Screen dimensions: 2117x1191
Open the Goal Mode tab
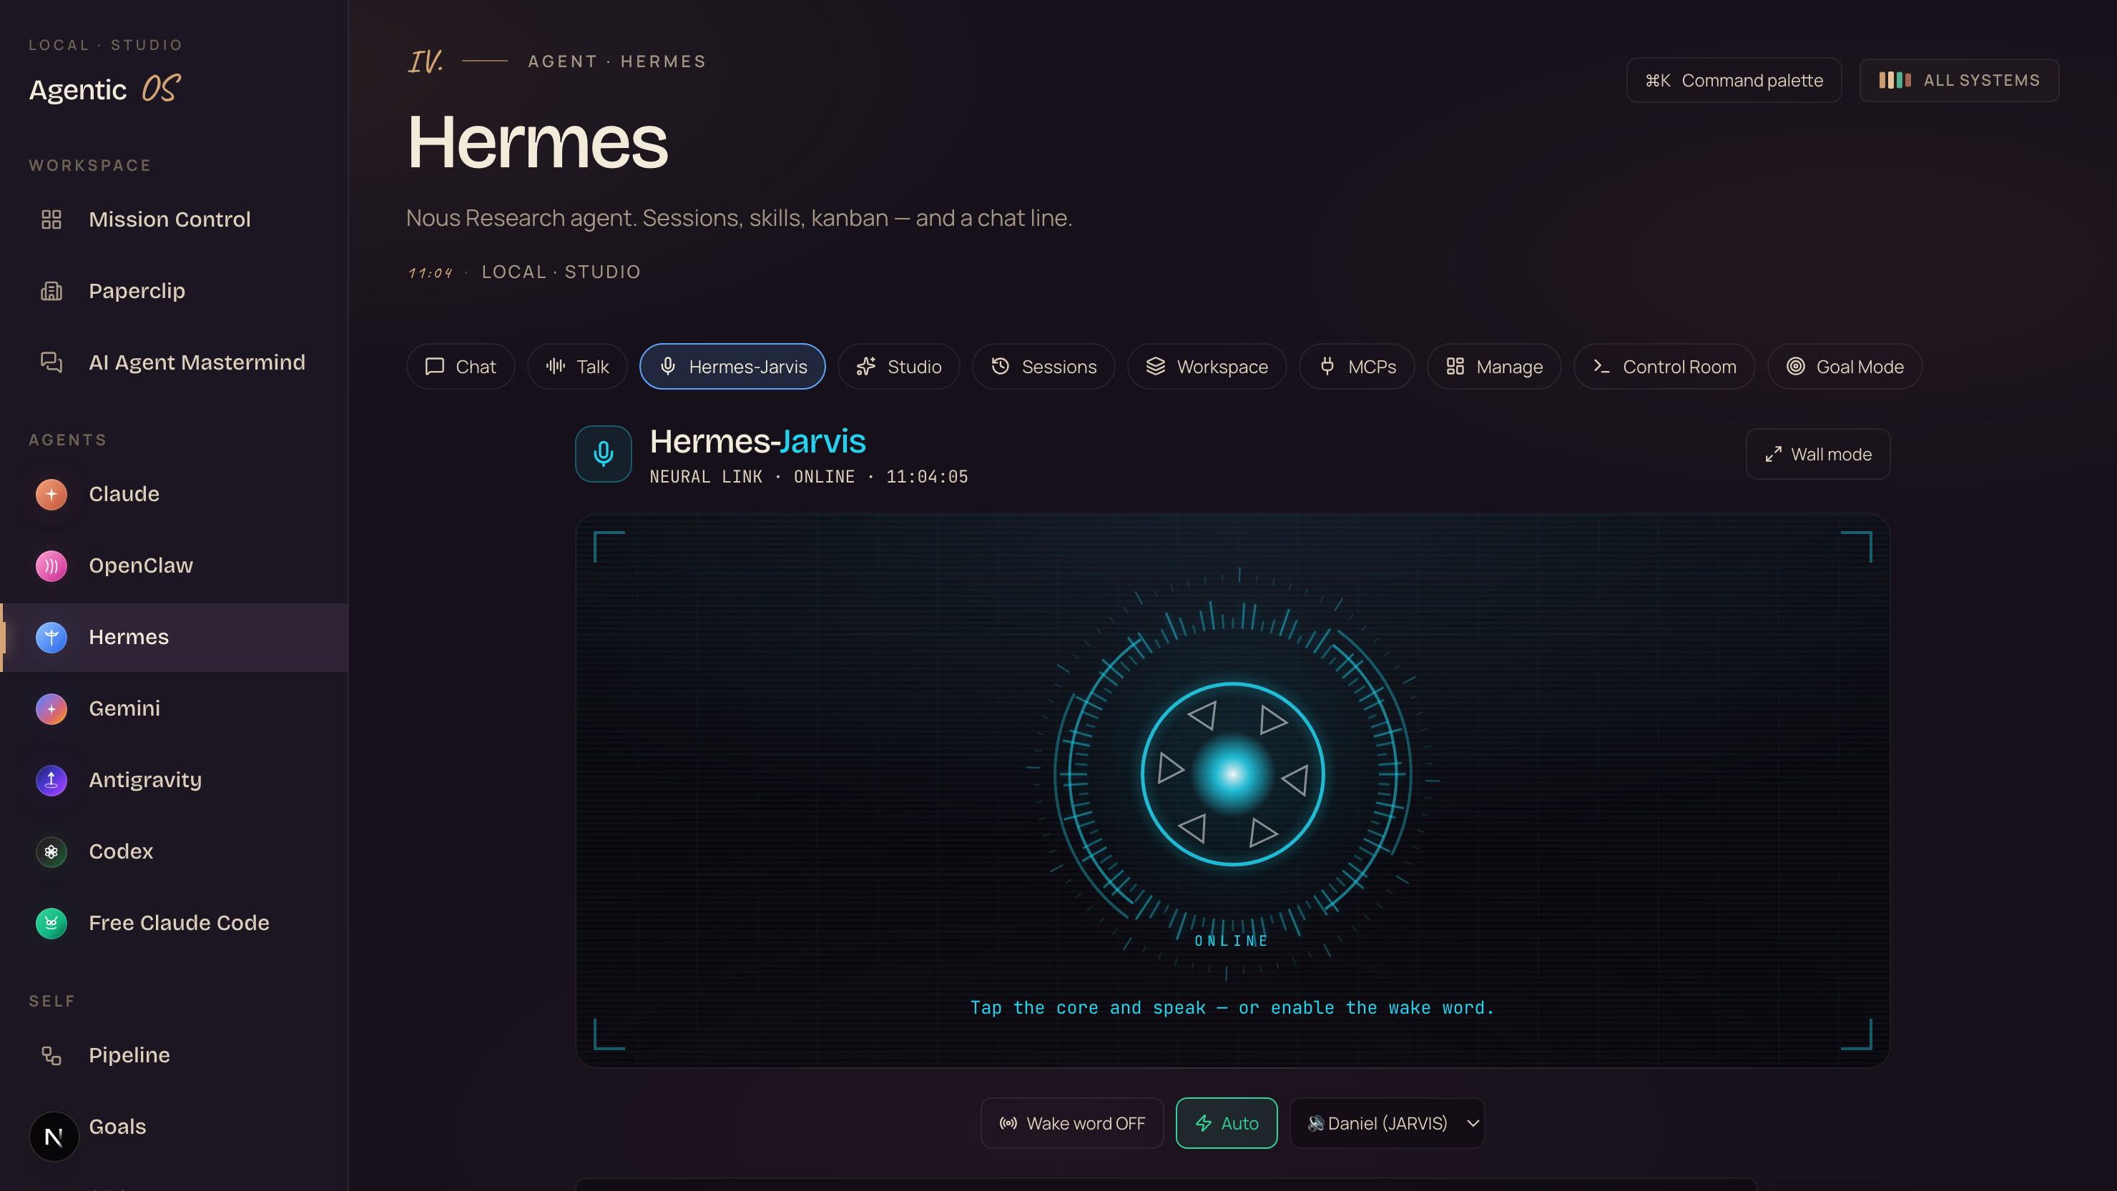click(1845, 366)
